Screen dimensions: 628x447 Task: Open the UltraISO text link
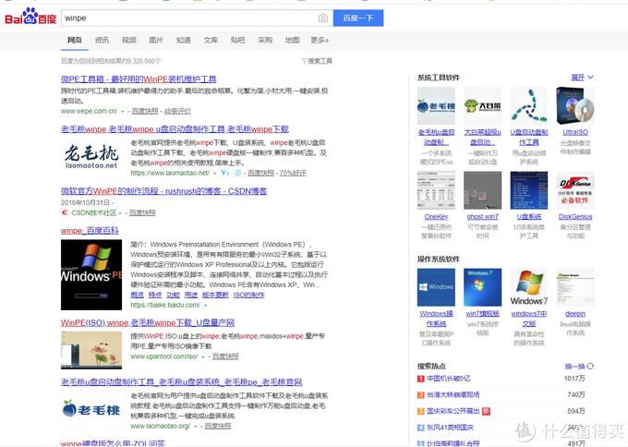coord(575,132)
